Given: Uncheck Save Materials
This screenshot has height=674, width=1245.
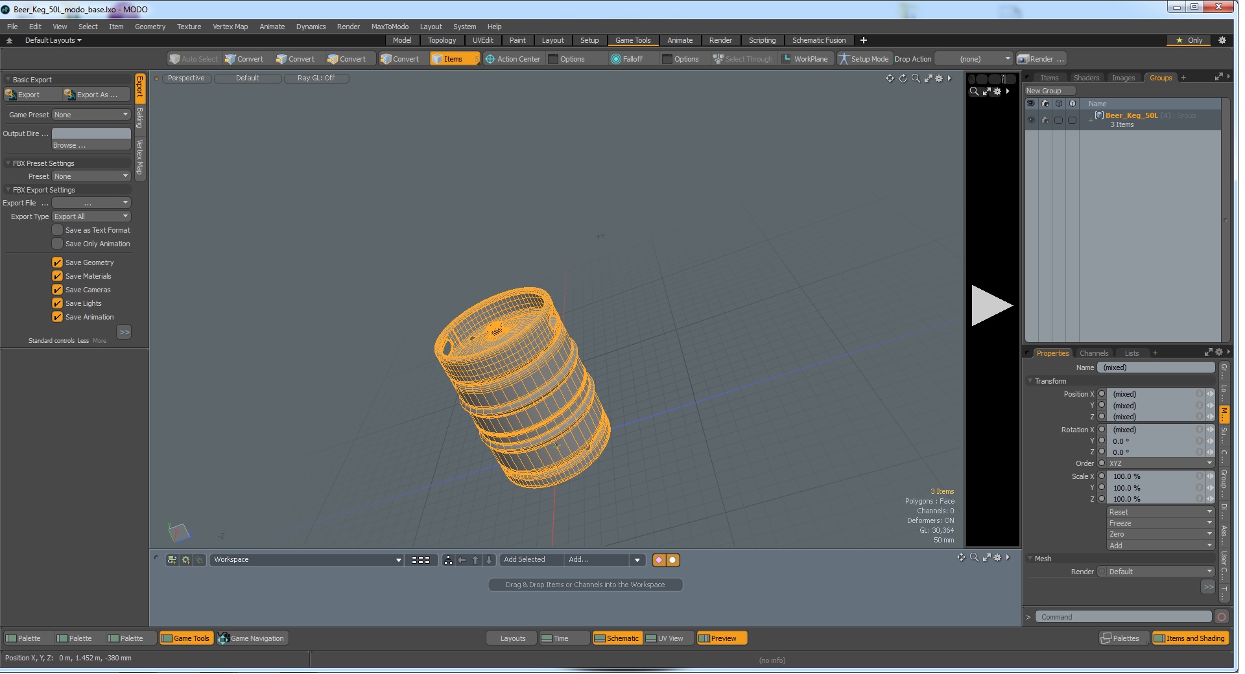Looking at the screenshot, I should [58, 276].
